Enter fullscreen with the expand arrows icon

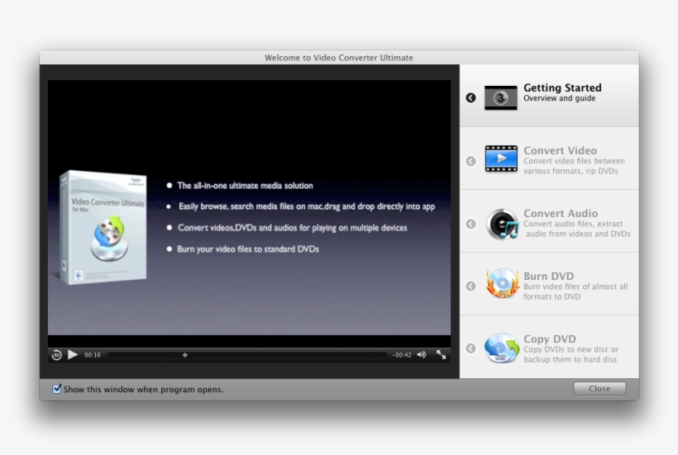point(442,355)
